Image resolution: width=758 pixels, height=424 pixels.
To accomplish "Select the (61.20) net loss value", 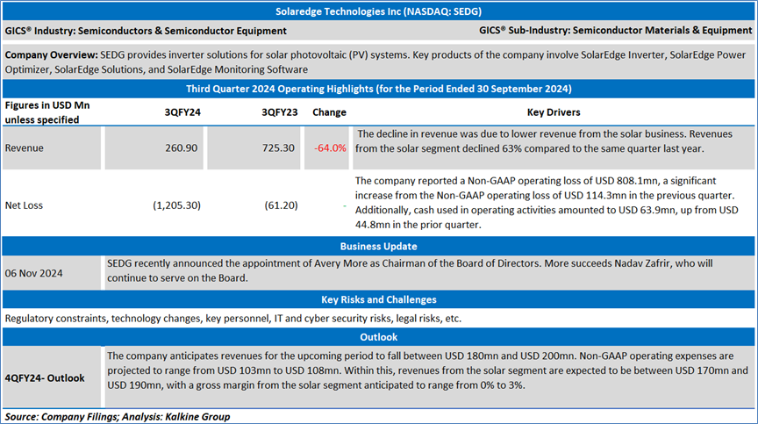I will click(x=281, y=205).
